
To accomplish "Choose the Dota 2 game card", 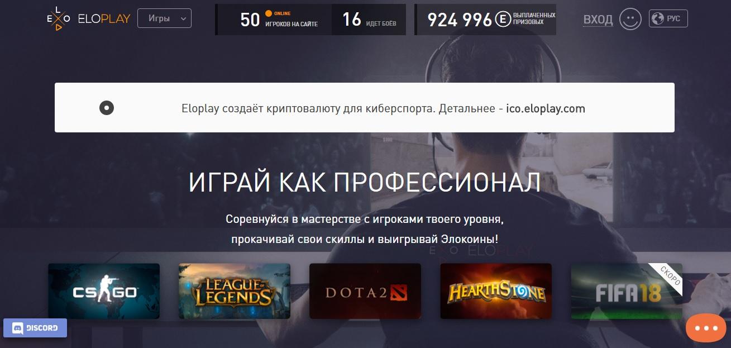I will coord(365,291).
